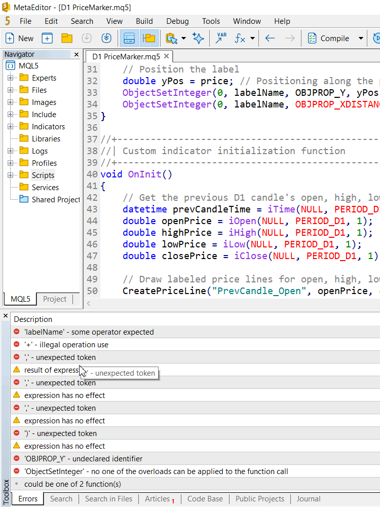
Task: Click the Description column header
Action: point(33,319)
